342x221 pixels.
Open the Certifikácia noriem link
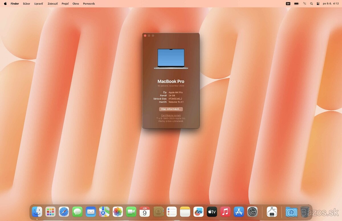(170, 115)
